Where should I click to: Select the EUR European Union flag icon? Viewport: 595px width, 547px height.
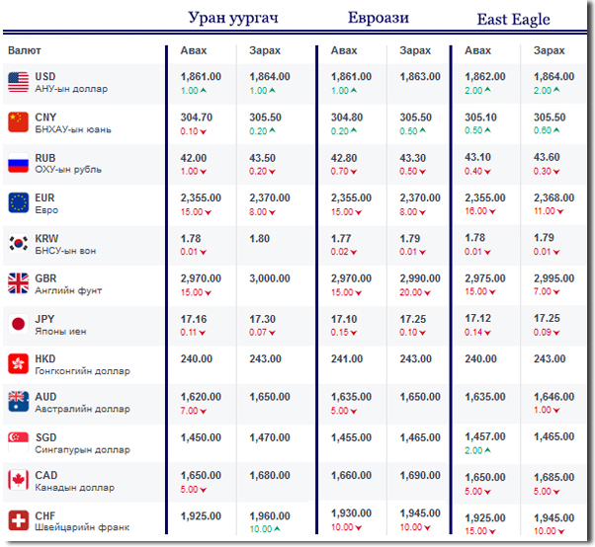point(18,203)
